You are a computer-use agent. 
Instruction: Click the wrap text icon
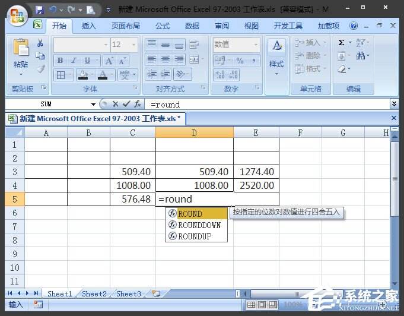click(194, 44)
